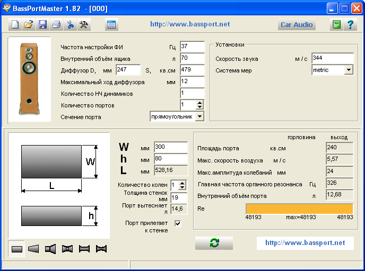
Task: Open the top http://www.bassport.net link
Action: pyautogui.click(x=190, y=24)
